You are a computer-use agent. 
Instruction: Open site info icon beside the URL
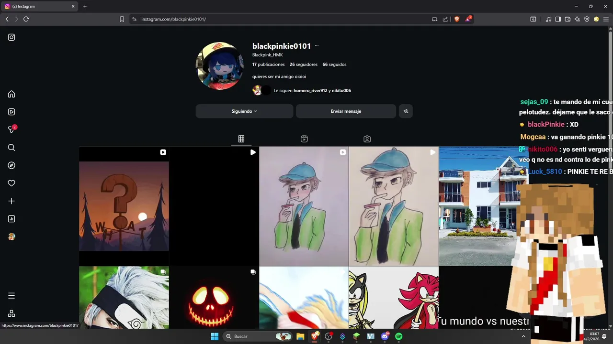pos(134,19)
